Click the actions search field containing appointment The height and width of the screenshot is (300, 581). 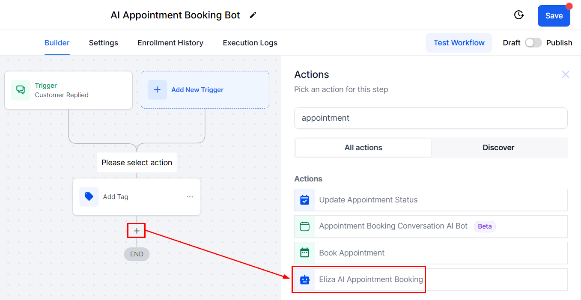tap(431, 118)
